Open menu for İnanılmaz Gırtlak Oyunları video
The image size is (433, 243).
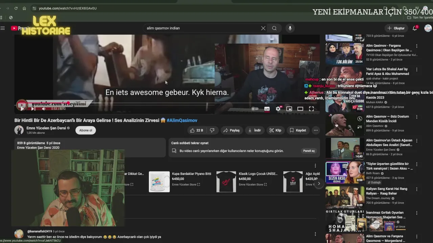point(417,213)
